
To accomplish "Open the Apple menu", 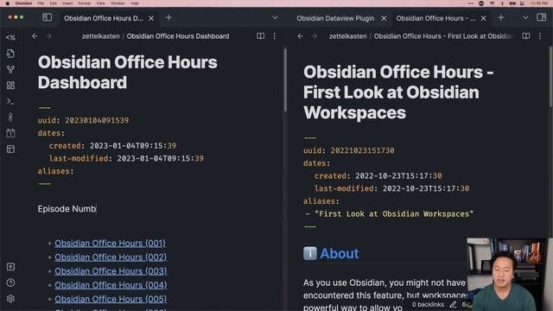I will coord(7,3).
